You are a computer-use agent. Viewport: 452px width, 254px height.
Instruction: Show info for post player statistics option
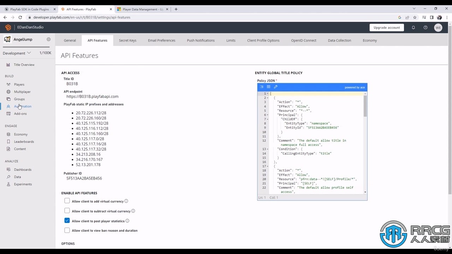point(127,221)
